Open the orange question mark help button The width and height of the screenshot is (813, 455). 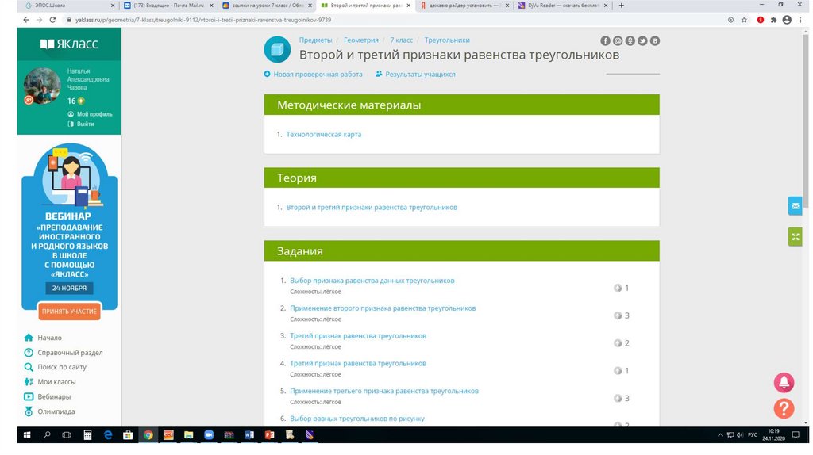tap(784, 408)
